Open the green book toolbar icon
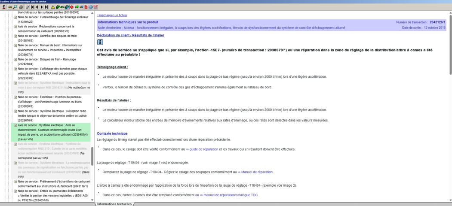 click(x=58, y=7)
